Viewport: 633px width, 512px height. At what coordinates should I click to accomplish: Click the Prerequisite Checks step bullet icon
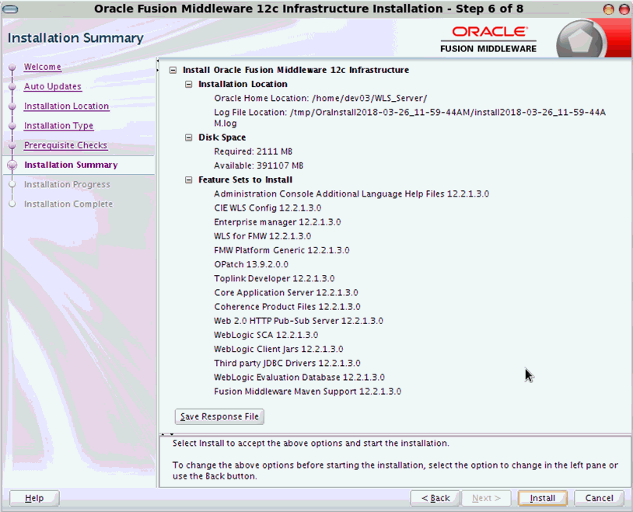click(x=12, y=145)
